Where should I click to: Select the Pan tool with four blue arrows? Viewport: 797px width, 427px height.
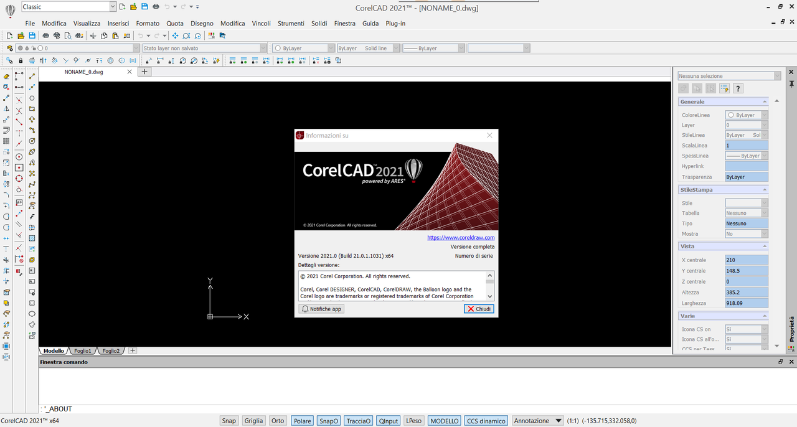[x=175, y=35]
